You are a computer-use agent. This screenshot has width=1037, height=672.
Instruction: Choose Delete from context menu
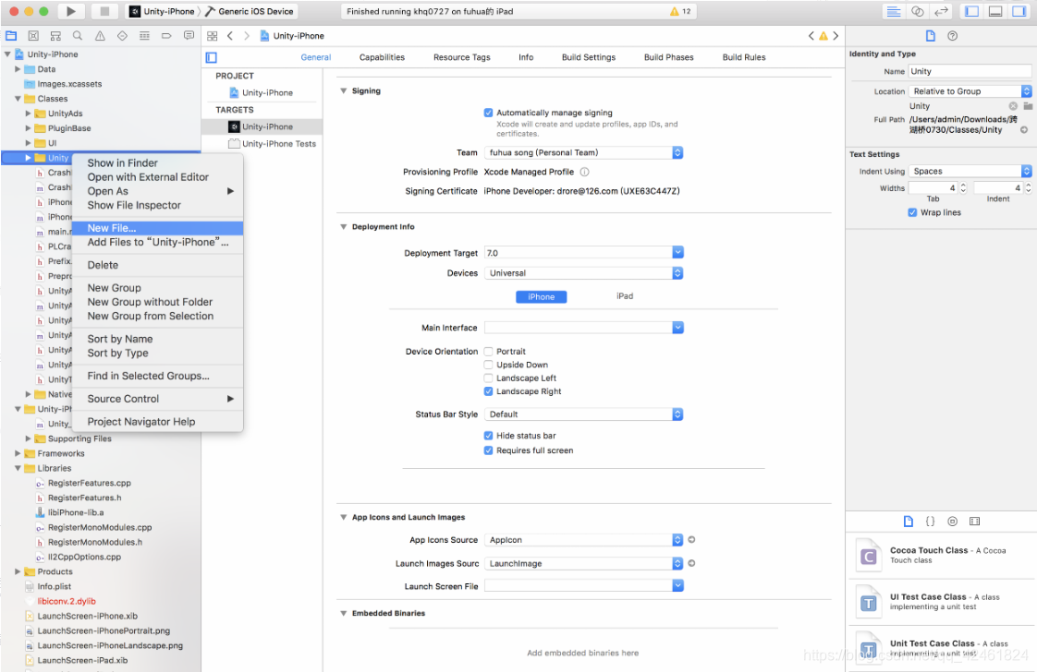coord(157,265)
